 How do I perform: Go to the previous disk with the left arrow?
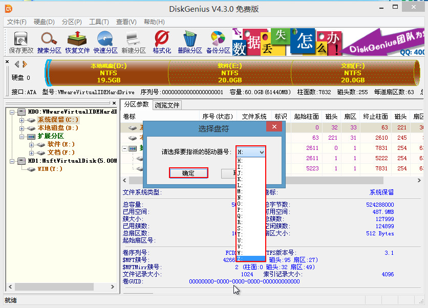(17, 64)
